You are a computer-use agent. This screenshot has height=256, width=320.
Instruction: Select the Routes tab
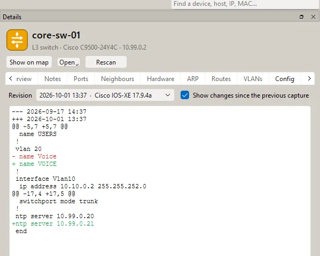coord(221,79)
